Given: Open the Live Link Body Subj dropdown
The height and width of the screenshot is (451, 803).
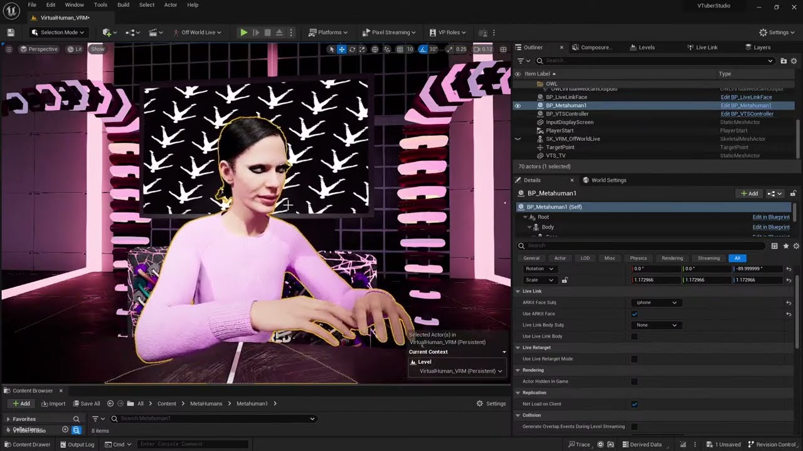Looking at the screenshot, I should point(656,325).
